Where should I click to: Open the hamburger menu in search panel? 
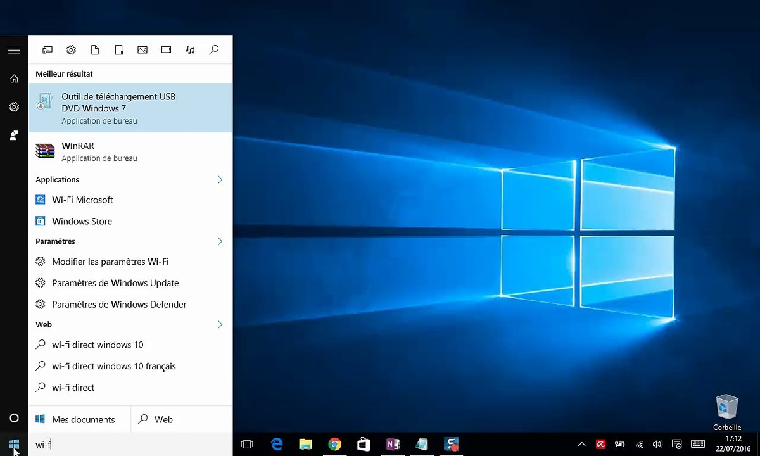coord(14,50)
